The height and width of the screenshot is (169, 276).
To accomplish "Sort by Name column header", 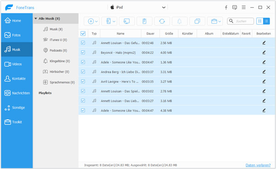I will (x=121, y=34).
